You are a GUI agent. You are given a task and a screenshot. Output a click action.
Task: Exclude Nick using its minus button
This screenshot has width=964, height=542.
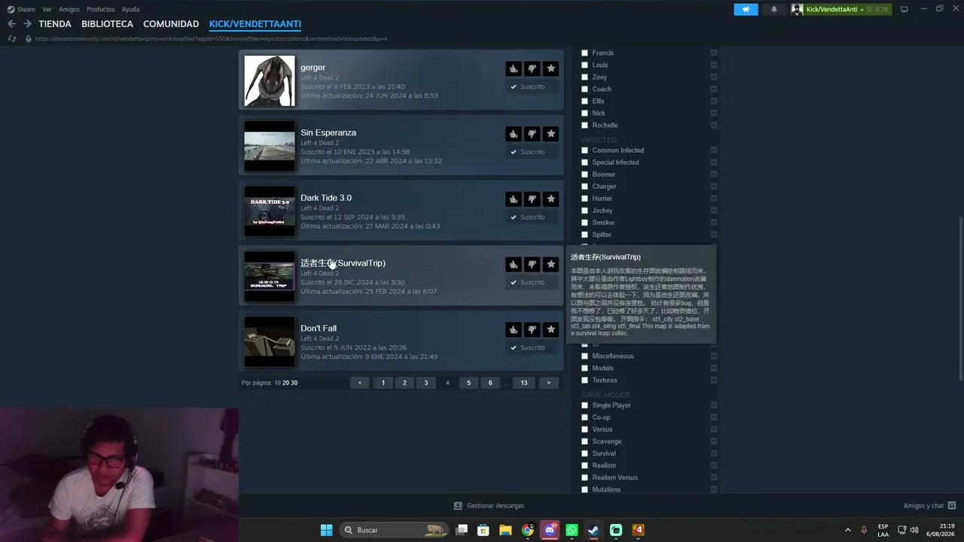tap(714, 113)
